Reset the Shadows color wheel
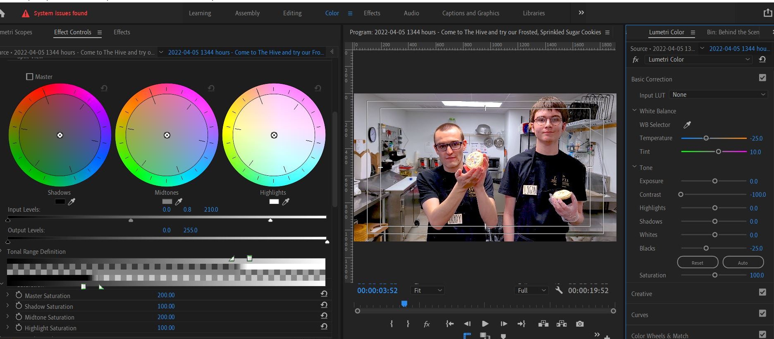Viewport: 774px width, 339px height. 104,88
